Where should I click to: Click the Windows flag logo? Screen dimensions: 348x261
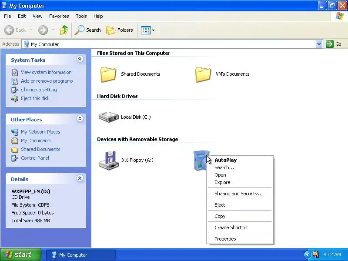pos(340,16)
